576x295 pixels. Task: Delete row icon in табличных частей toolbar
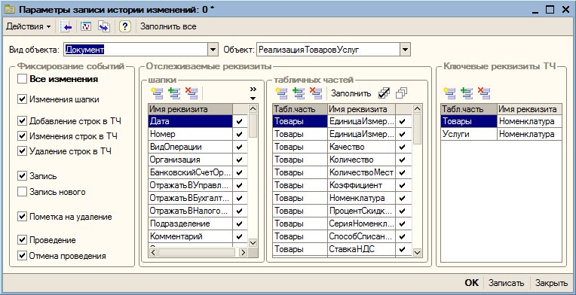pos(316,93)
